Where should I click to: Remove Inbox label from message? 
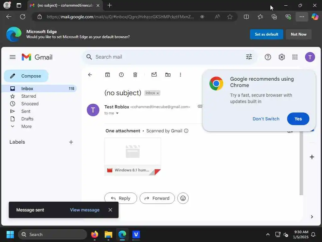[x=158, y=93]
